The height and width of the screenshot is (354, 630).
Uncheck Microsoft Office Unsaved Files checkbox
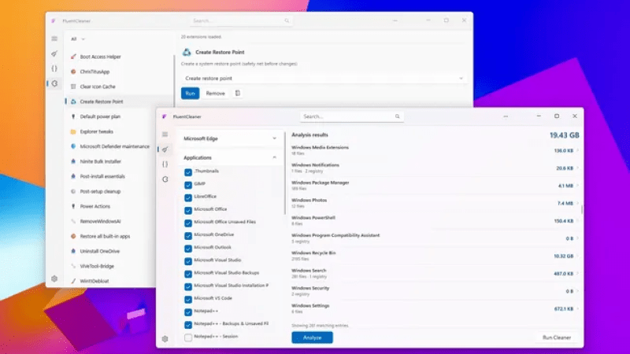click(x=188, y=223)
